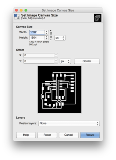Click the Reset button
116x160 pixels.
[47, 135]
